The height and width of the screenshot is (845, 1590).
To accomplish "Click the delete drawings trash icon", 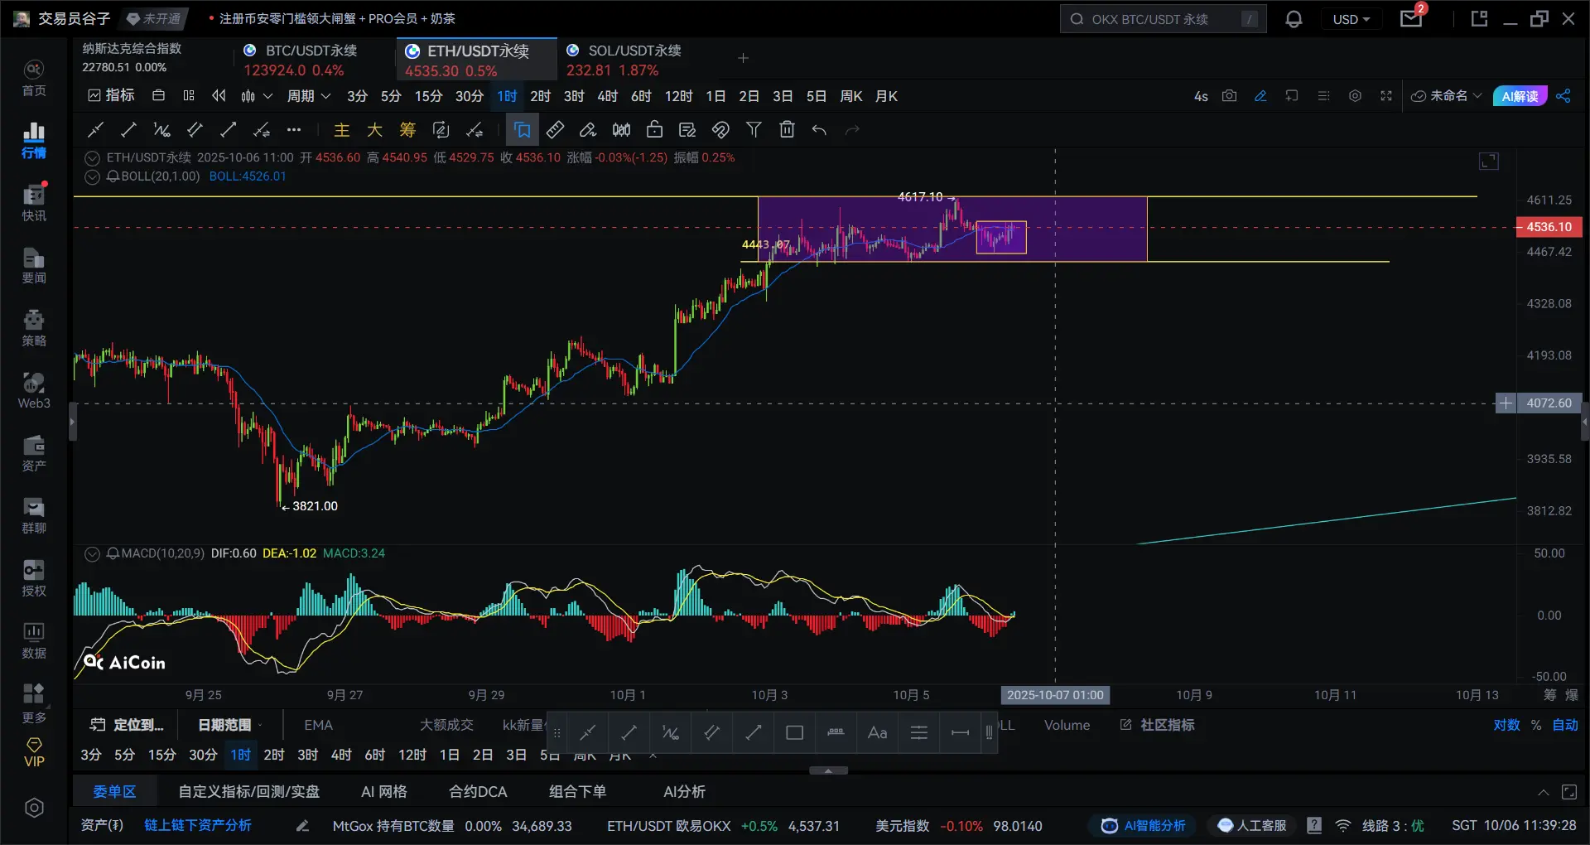I will point(787,129).
